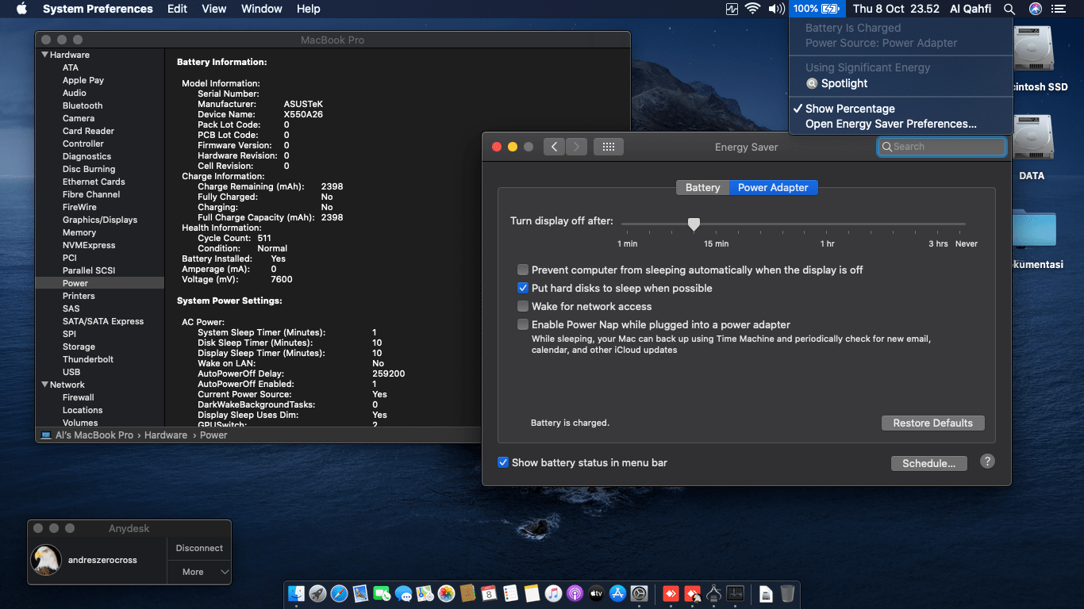
Task: Click Show All grid button in Energy Saver
Action: point(609,147)
